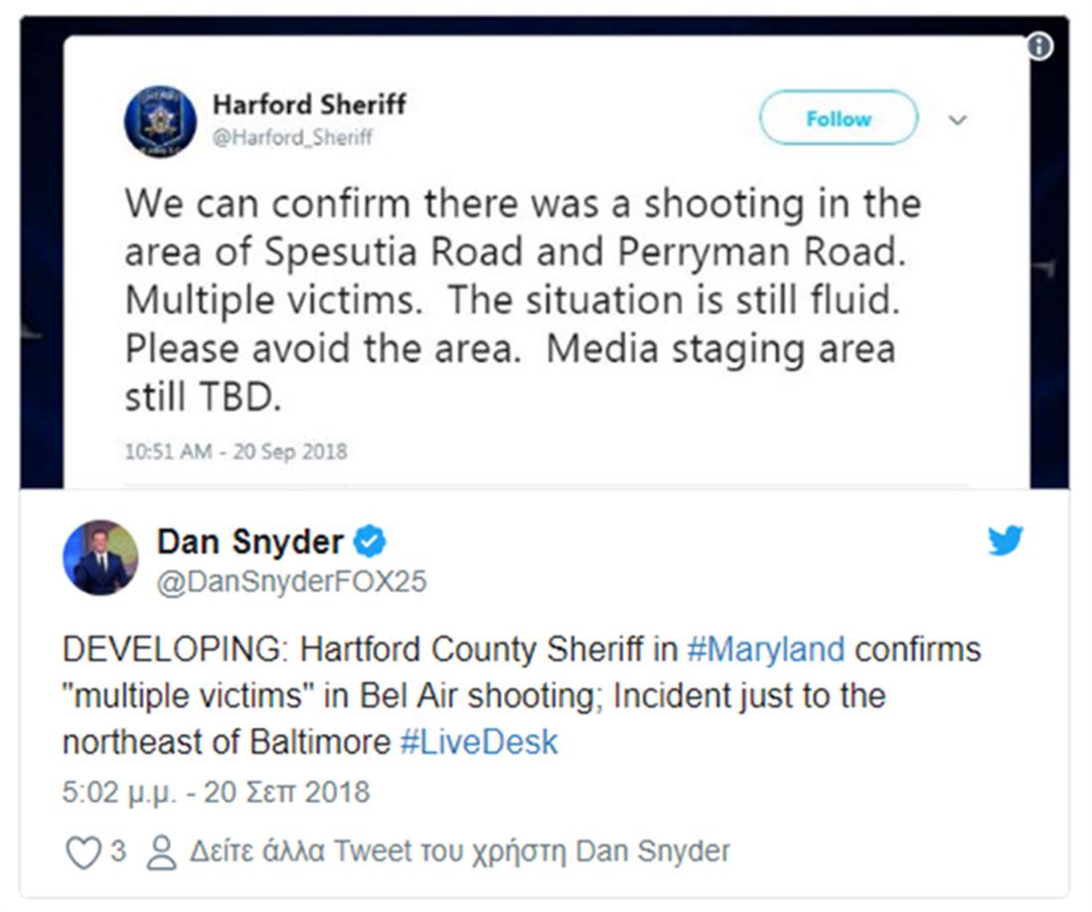Open the 10:51 AM - 20 Sep 2018 timestamp

click(x=235, y=451)
